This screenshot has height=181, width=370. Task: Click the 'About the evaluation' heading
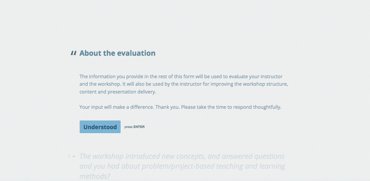pyautogui.click(x=117, y=53)
